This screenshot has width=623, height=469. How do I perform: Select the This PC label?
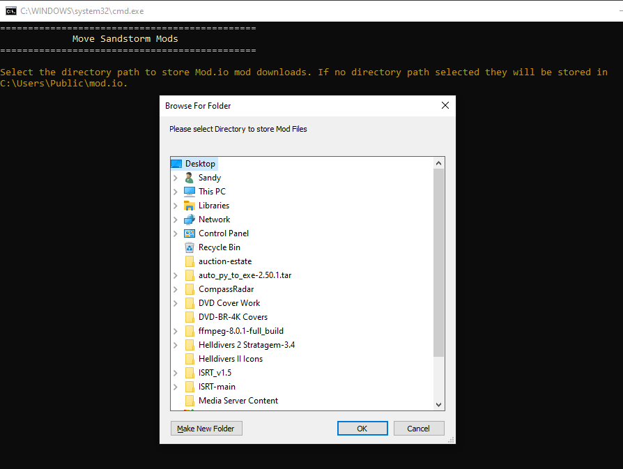coord(212,192)
